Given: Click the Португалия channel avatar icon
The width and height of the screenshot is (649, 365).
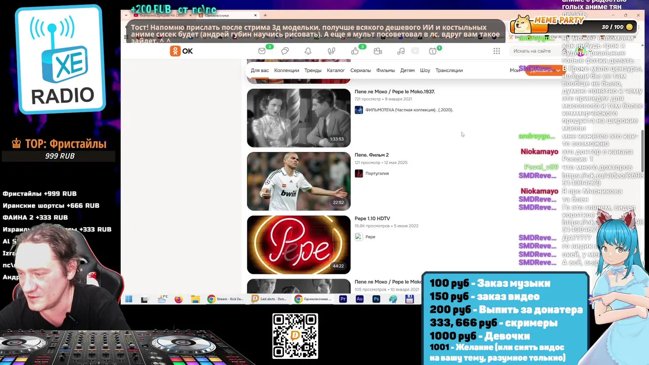Looking at the screenshot, I should point(359,173).
